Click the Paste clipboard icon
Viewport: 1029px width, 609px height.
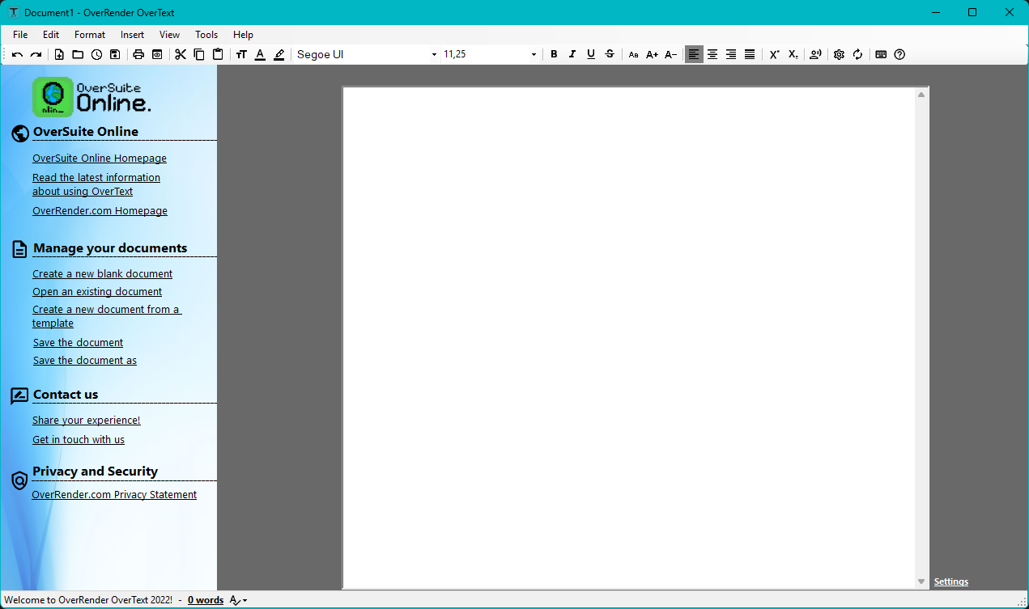tap(218, 55)
